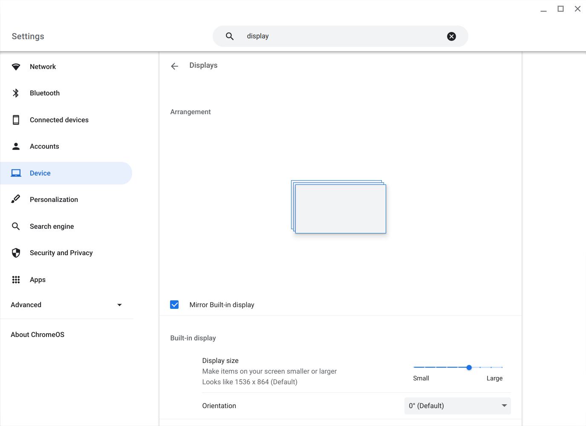Image resolution: width=586 pixels, height=426 pixels.
Task: Maximize the Settings window
Action: click(560, 9)
